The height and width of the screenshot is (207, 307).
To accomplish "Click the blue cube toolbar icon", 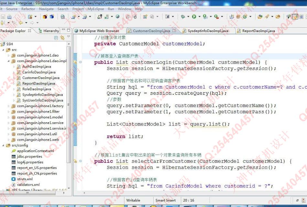I will pos(52,17).
